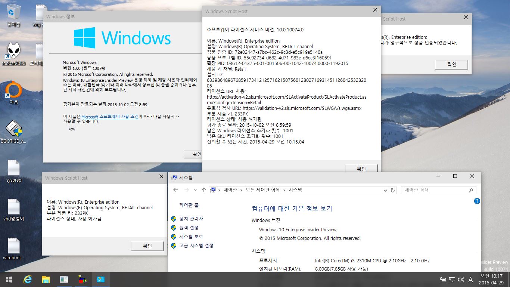Click the 시스템 window title bar icon
This screenshot has height=287, width=510.
(174, 178)
